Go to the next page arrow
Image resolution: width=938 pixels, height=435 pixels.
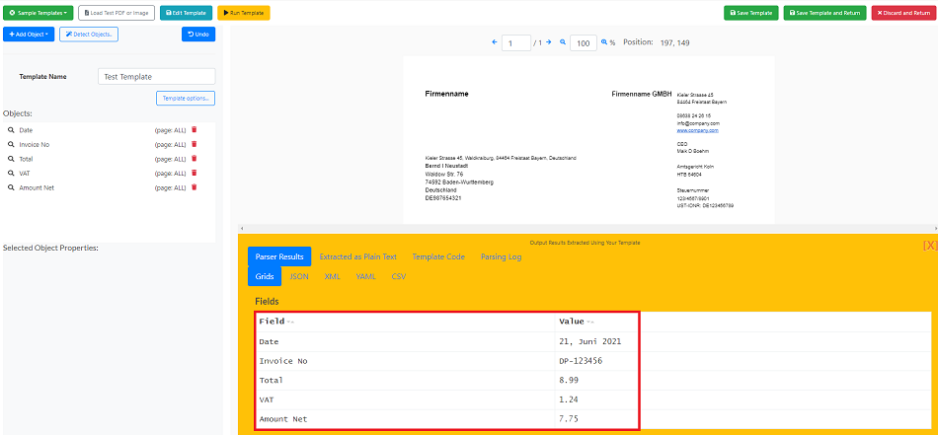point(549,42)
